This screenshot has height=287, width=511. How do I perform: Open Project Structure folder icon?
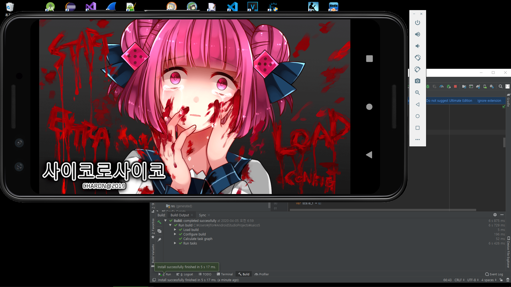(464, 86)
